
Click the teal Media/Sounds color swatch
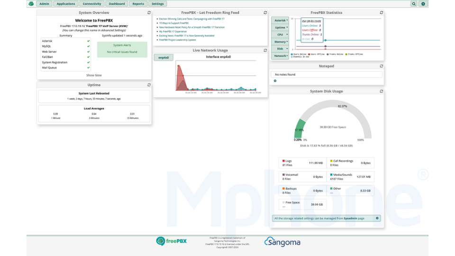point(331,174)
